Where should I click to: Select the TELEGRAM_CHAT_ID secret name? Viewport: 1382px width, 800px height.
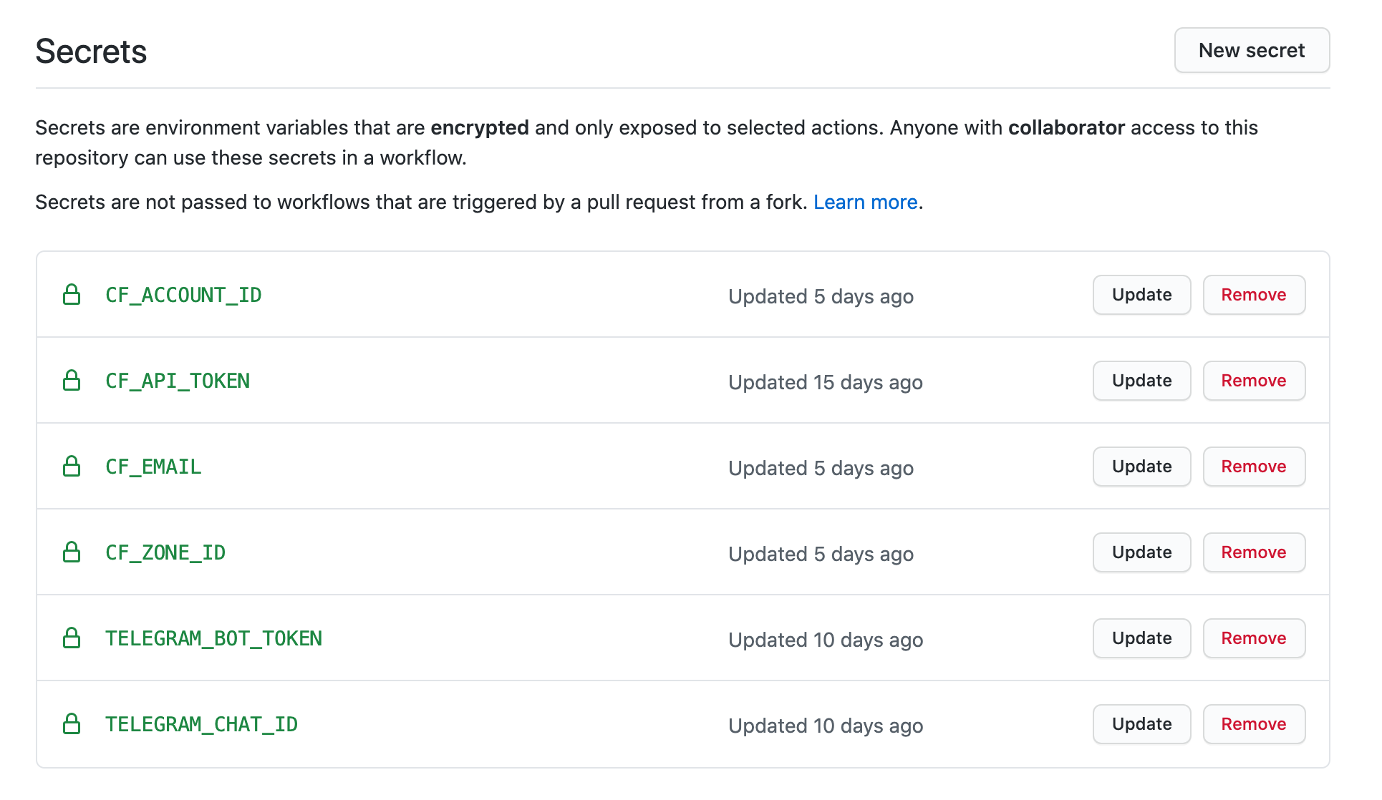(x=201, y=725)
